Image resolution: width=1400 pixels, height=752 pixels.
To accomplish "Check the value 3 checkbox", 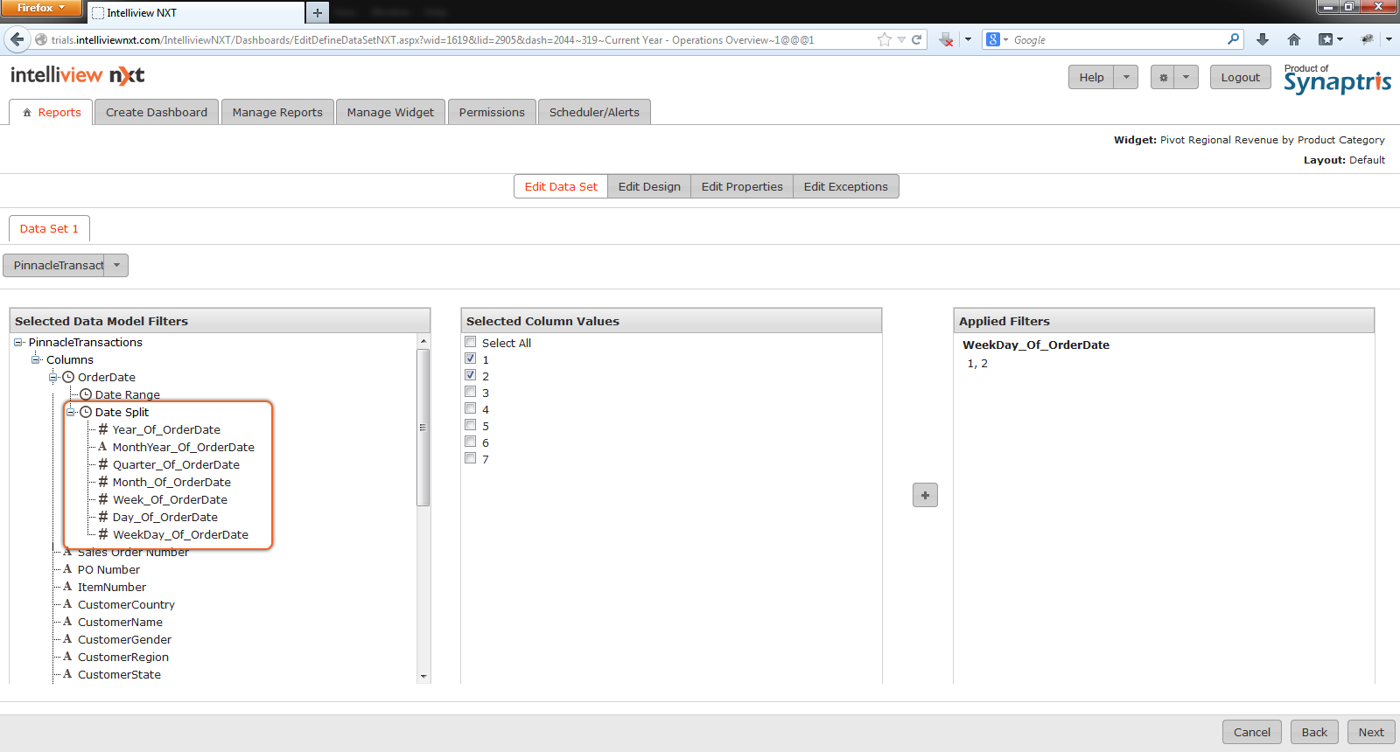I will 471,392.
